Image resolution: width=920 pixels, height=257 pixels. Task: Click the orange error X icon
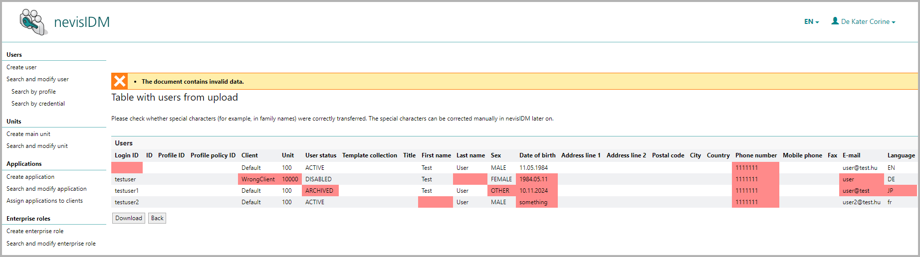(x=120, y=81)
